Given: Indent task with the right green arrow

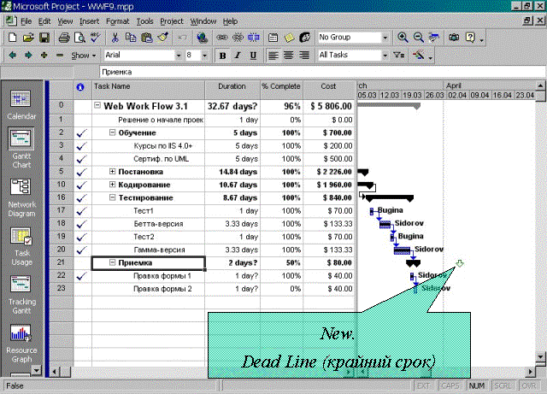Looking at the screenshot, I should 28,56.
